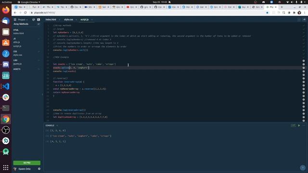Click round blue help button bottom right
The image size is (308, 173).
tap(303, 168)
